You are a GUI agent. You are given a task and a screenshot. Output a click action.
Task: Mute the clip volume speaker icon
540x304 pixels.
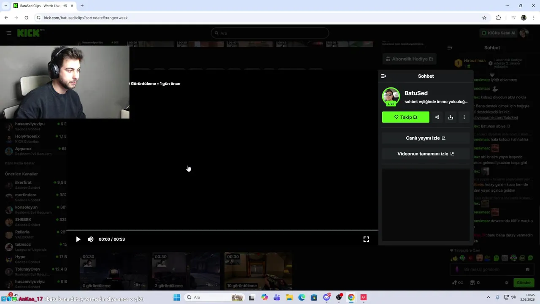coord(90,239)
